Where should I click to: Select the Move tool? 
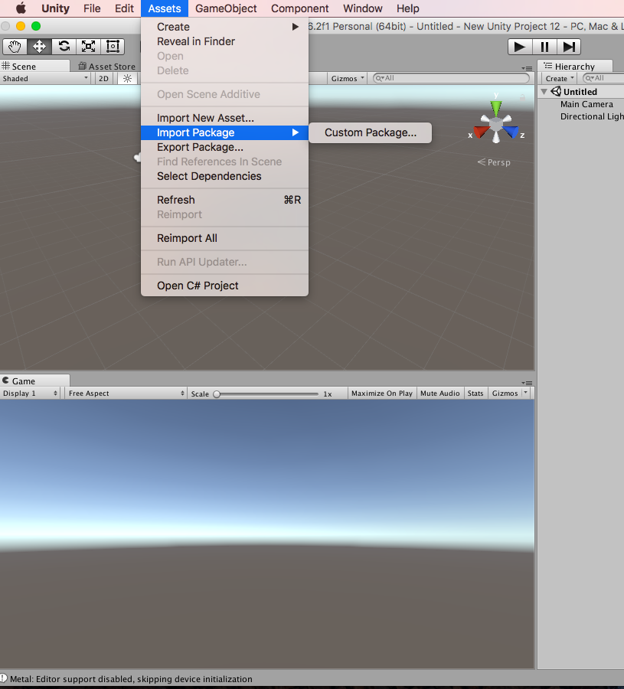click(x=39, y=47)
